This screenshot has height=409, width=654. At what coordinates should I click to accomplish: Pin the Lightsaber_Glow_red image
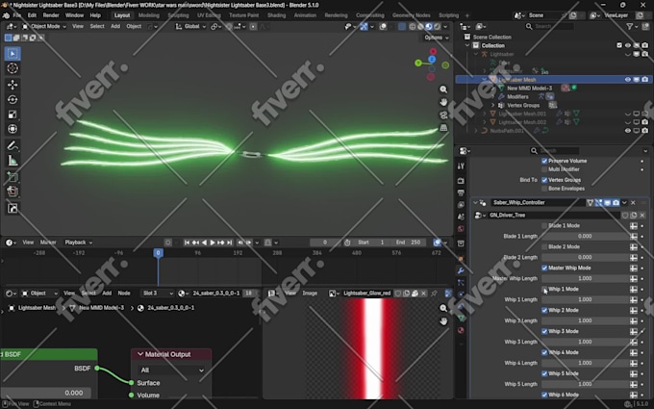coord(434,294)
